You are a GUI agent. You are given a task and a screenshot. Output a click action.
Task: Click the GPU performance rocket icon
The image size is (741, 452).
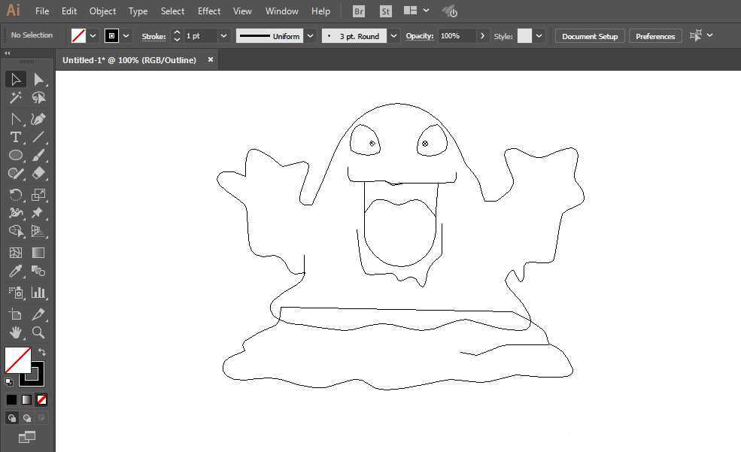(x=450, y=11)
